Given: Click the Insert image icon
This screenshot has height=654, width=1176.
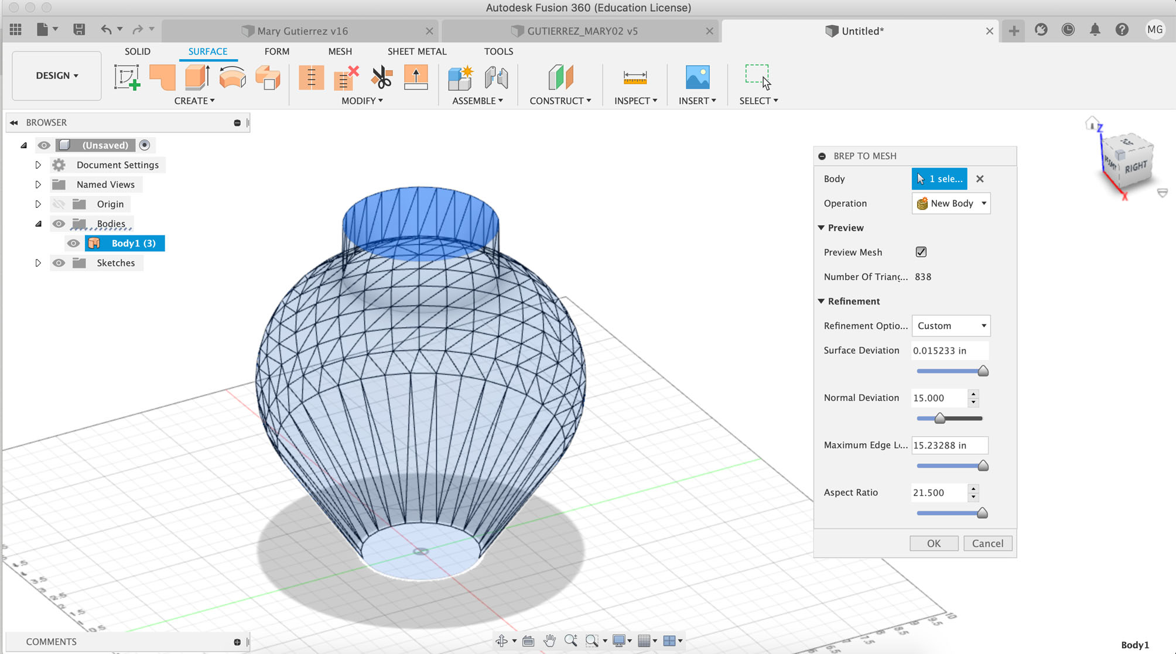Looking at the screenshot, I should [697, 77].
